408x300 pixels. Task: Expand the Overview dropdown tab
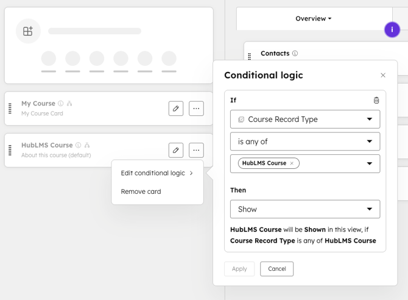(314, 19)
